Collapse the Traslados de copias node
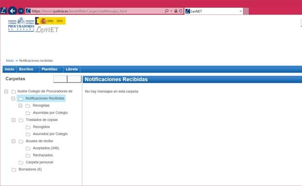This screenshot has width=302, height=186. (13, 120)
